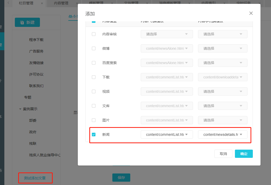
Task: Select 许可协议 in the column tree
Action: pyautogui.click(x=36, y=74)
